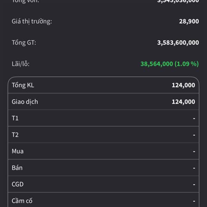Tap the dash value in Mua row

(194, 151)
